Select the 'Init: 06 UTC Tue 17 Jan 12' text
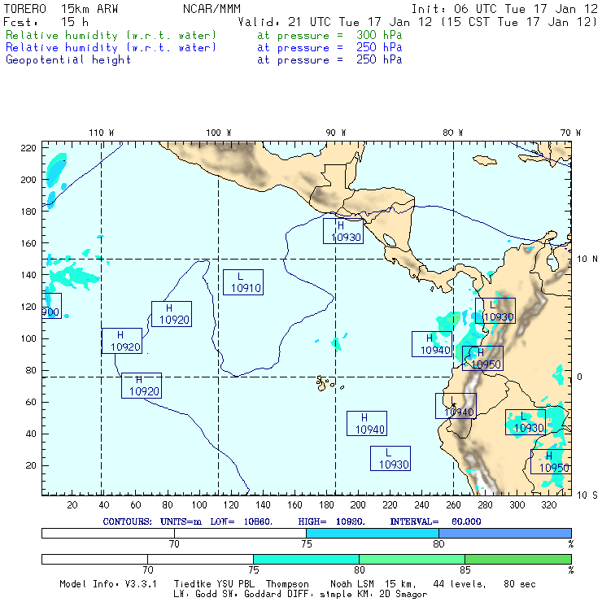This screenshot has height=602, width=602. point(504,9)
